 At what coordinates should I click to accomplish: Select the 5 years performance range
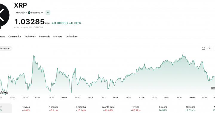pos(163,109)
